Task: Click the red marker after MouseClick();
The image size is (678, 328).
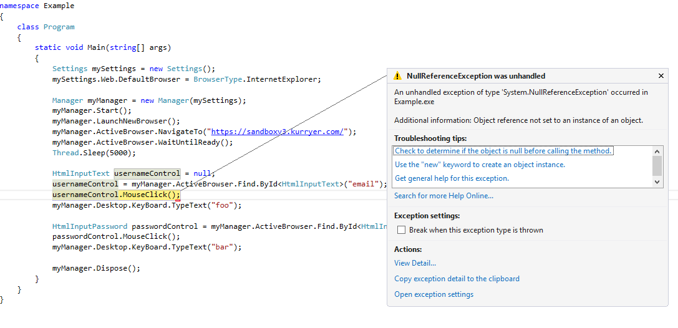Action: [178, 200]
